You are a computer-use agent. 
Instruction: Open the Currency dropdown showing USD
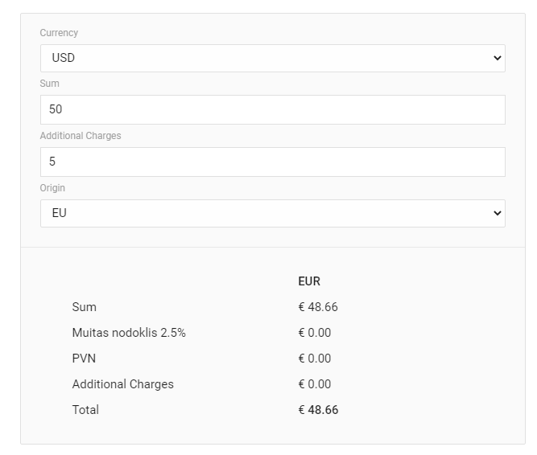[x=266, y=58]
